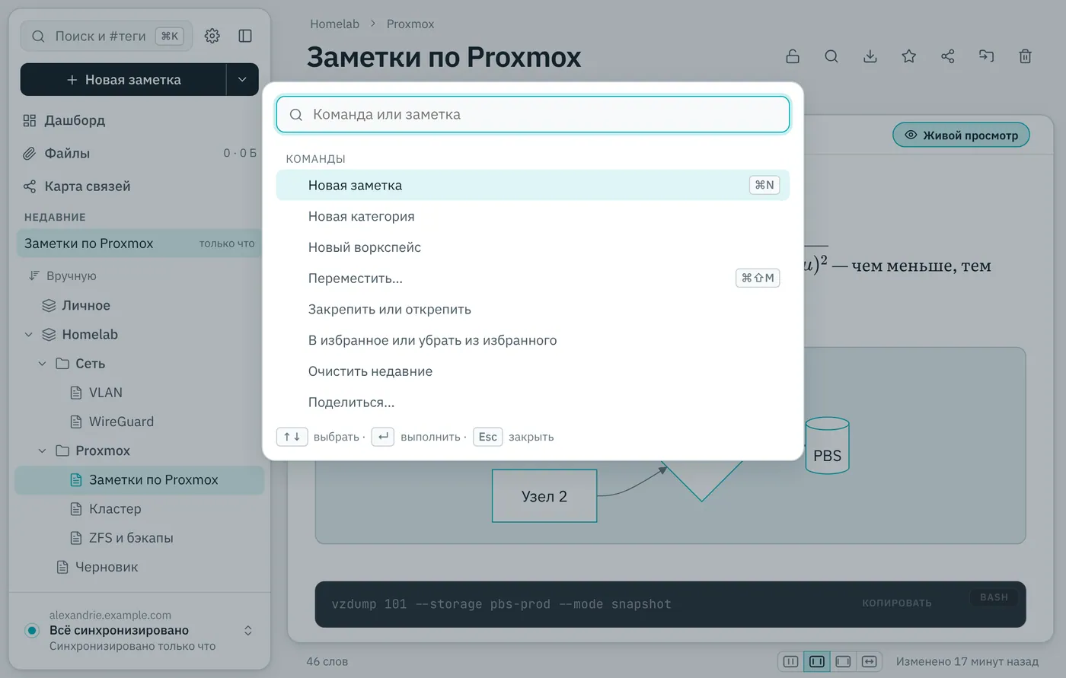Click the Вручную sort order control
The height and width of the screenshot is (678, 1066).
(62, 275)
